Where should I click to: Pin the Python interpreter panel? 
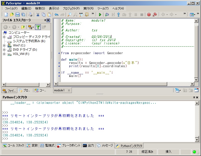(x=194, y=97)
